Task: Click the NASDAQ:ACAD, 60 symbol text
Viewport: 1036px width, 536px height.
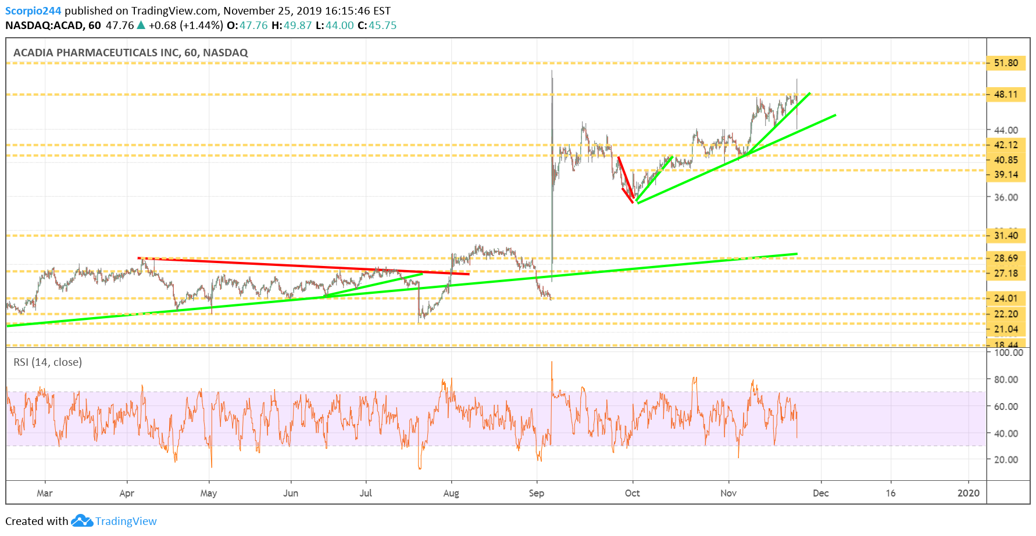Action: [x=53, y=25]
